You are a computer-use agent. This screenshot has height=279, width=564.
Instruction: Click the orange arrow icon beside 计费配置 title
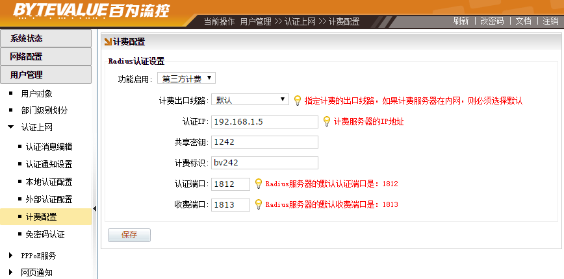coord(108,42)
